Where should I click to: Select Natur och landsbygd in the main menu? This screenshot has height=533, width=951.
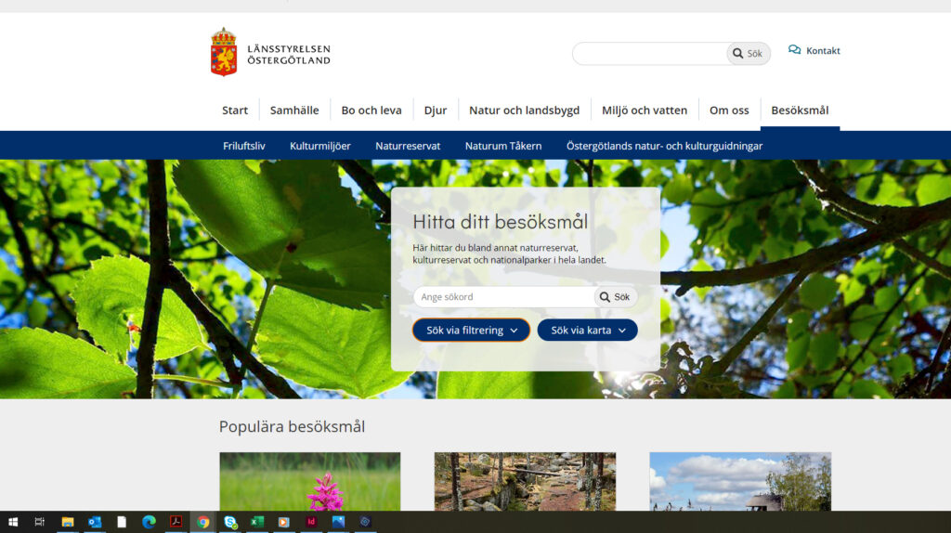(x=524, y=110)
